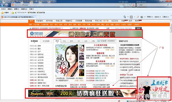Click the 17k site icon in address bar

[x=12, y=5]
